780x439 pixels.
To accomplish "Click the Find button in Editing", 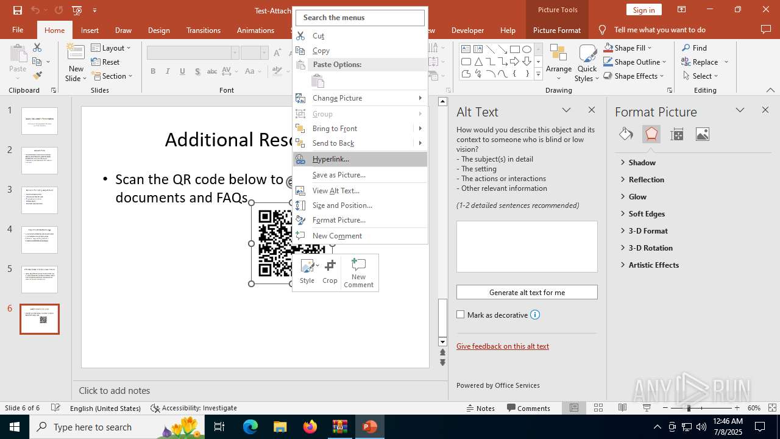I will click(694, 48).
